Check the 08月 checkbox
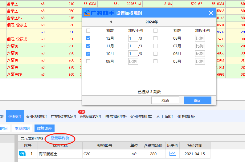245x162 pixels. coord(155,38)
